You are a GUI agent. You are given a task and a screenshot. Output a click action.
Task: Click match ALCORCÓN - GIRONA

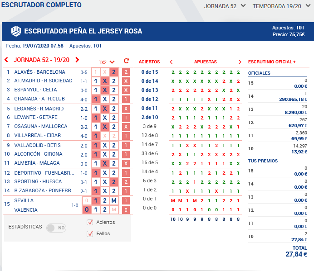coord(38,154)
